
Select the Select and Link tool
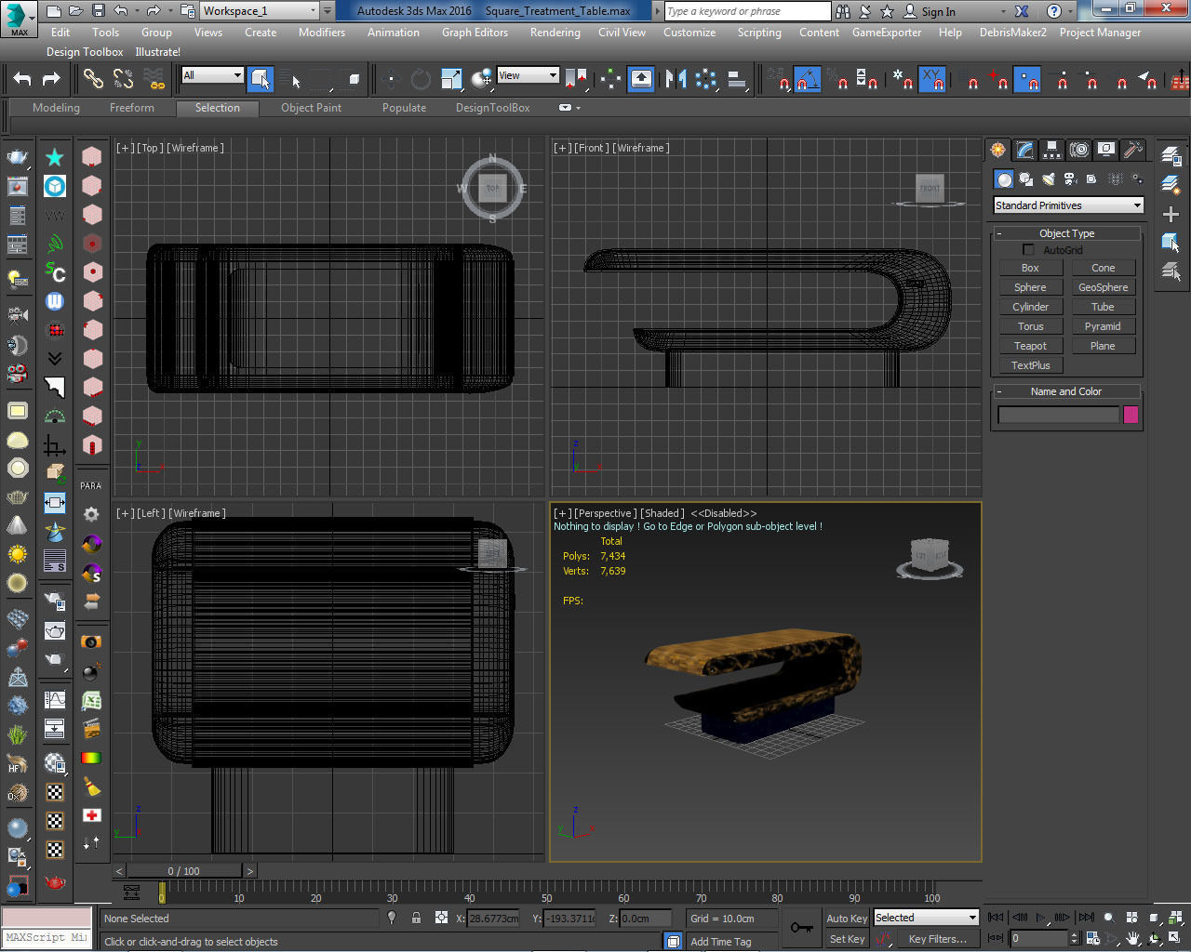(x=93, y=80)
